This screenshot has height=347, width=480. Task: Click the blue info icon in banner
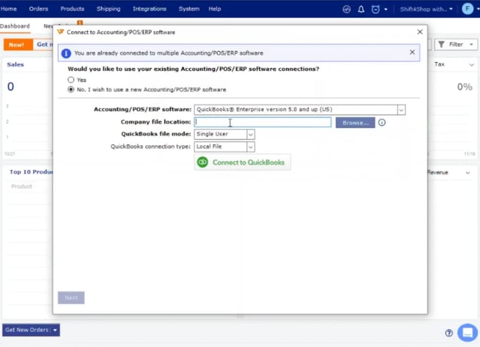(x=66, y=54)
